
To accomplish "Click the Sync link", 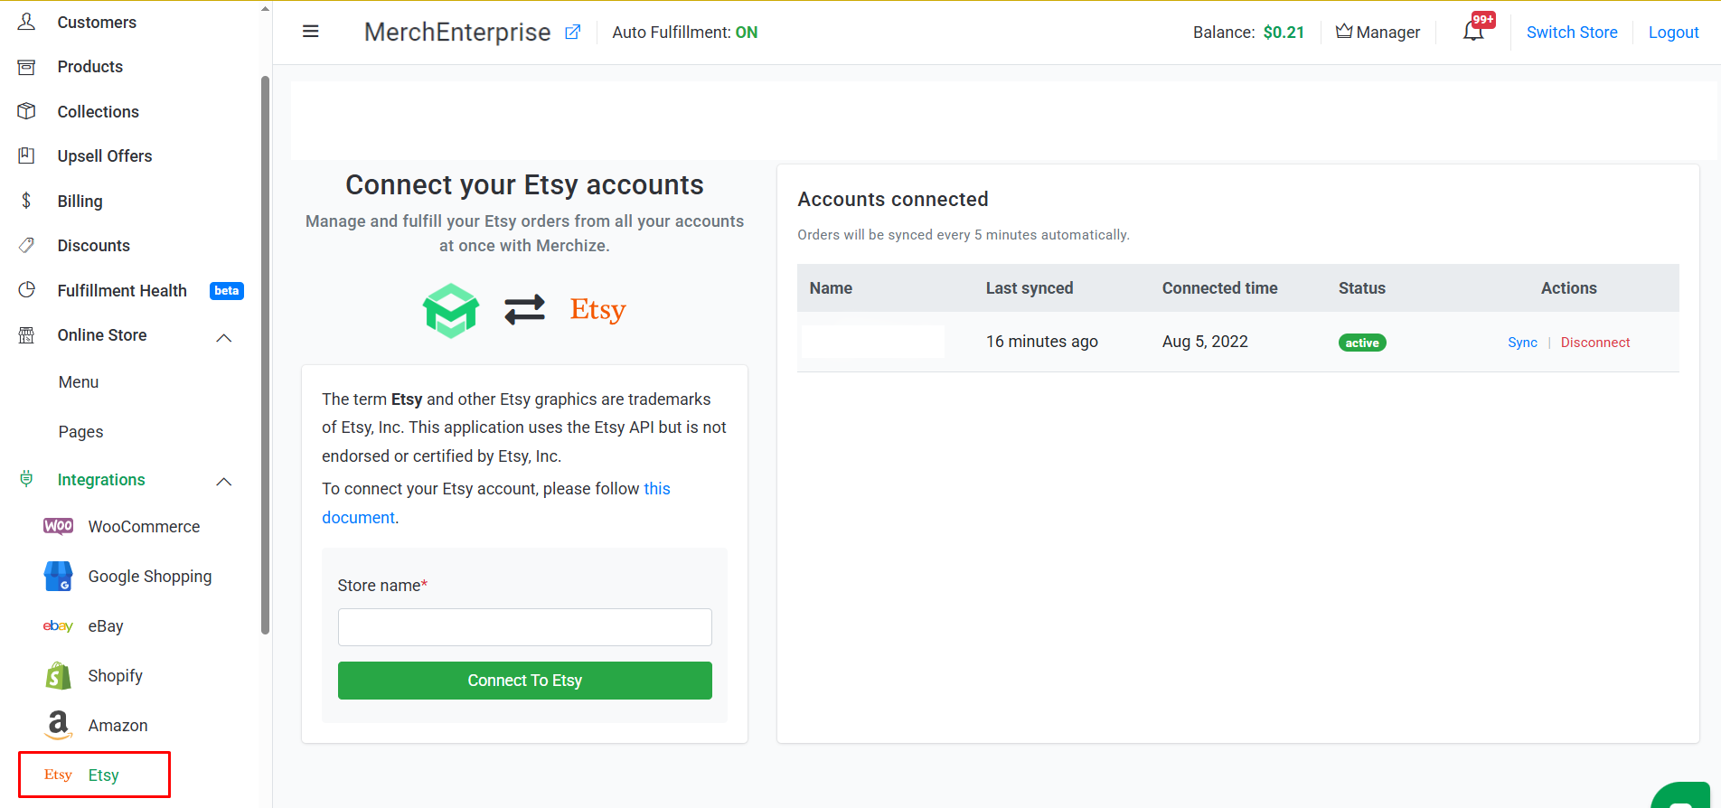I will 1522,343.
